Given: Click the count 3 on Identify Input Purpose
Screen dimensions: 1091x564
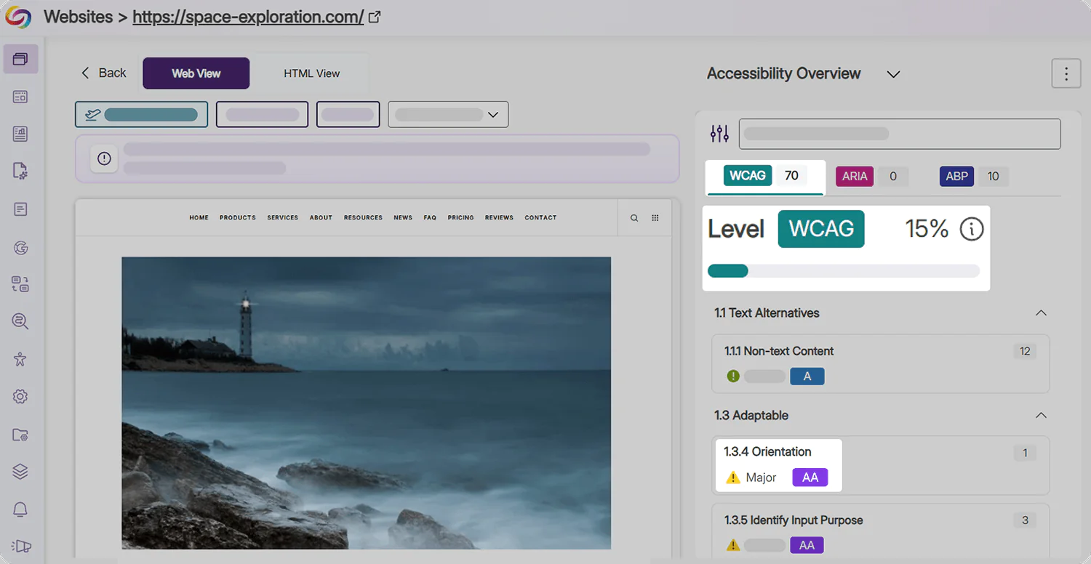Looking at the screenshot, I should pyautogui.click(x=1025, y=520).
